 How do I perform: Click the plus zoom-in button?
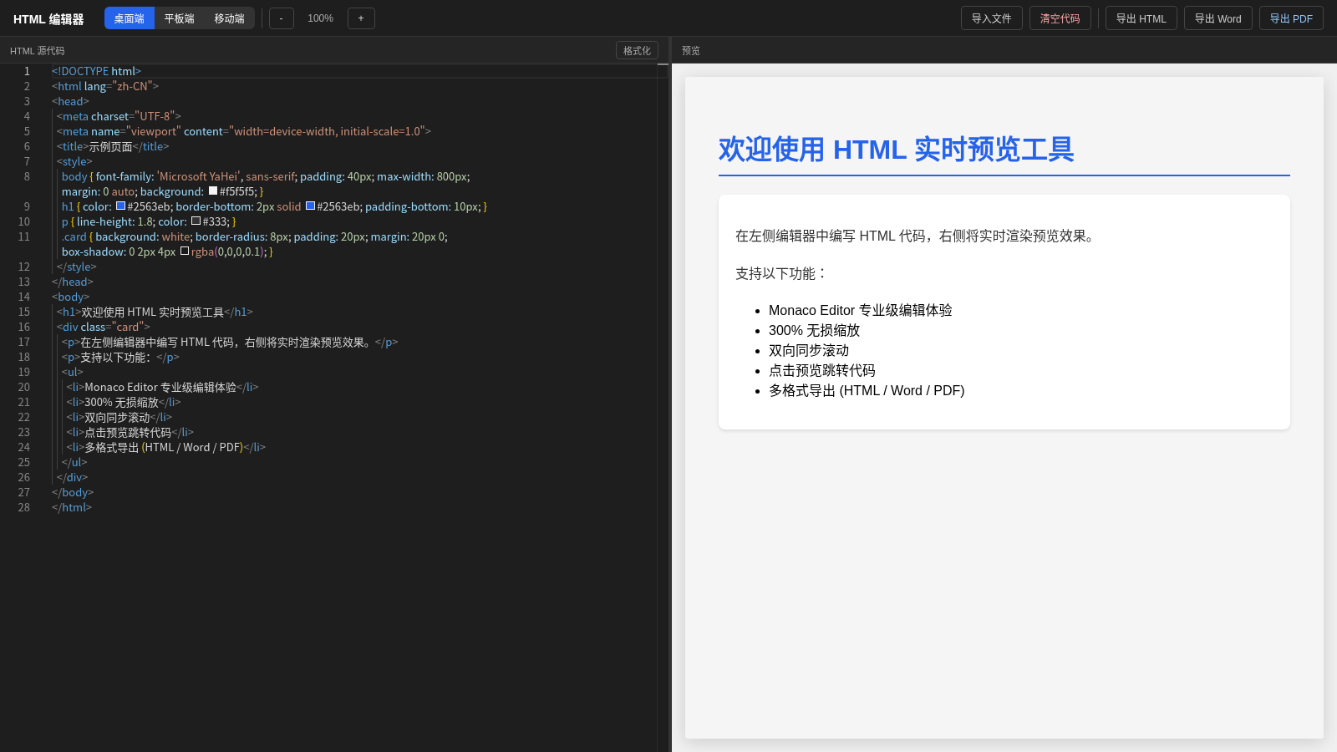361,18
